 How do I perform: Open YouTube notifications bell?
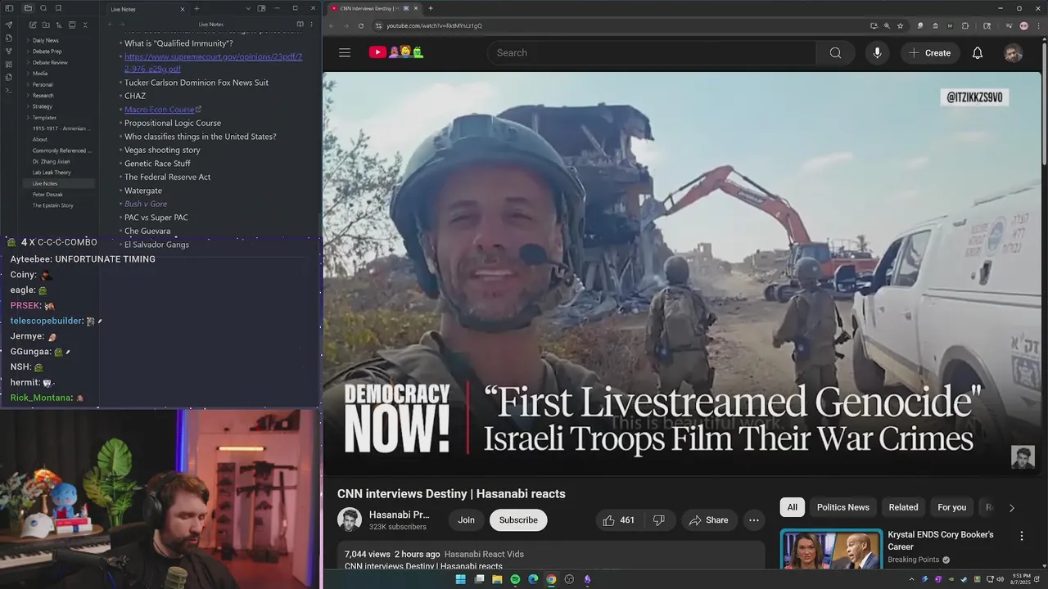[978, 52]
